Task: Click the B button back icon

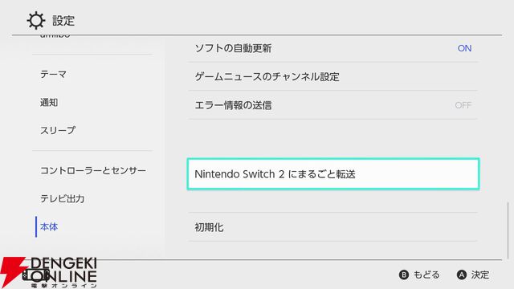Action: coord(404,275)
